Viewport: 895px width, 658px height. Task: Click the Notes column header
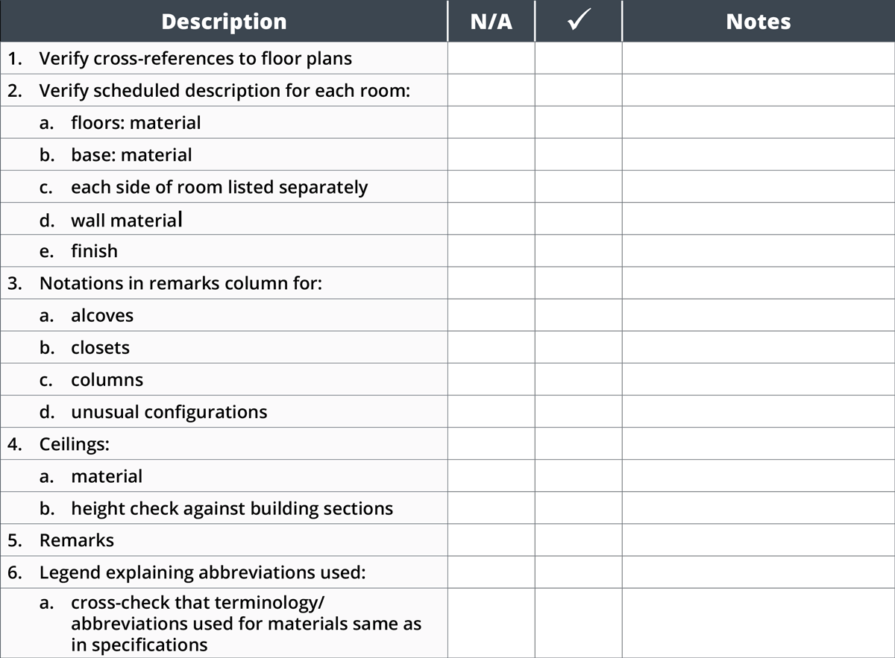click(x=758, y=21)
